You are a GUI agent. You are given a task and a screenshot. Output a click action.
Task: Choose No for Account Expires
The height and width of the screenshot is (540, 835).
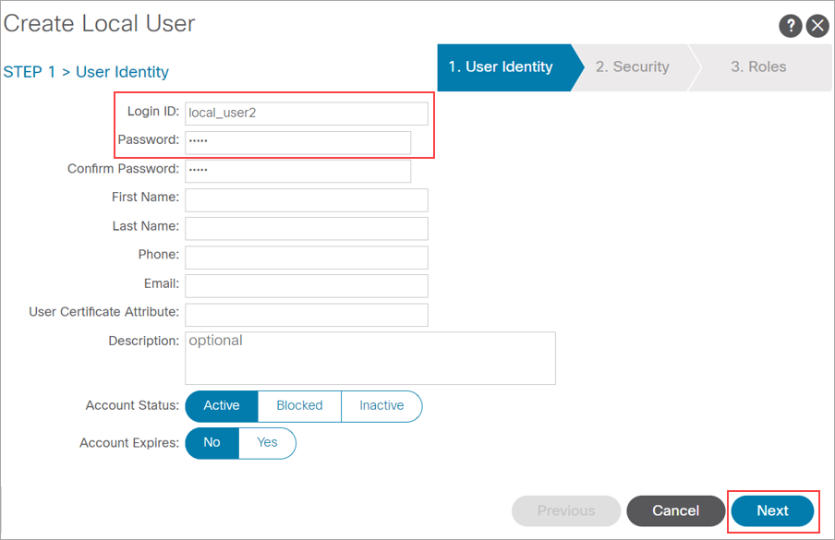(212, 443)
